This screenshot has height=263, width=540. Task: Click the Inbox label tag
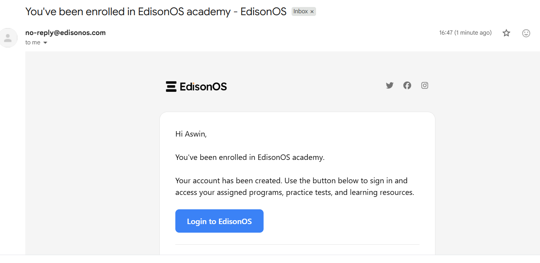[x=300, y=11]
